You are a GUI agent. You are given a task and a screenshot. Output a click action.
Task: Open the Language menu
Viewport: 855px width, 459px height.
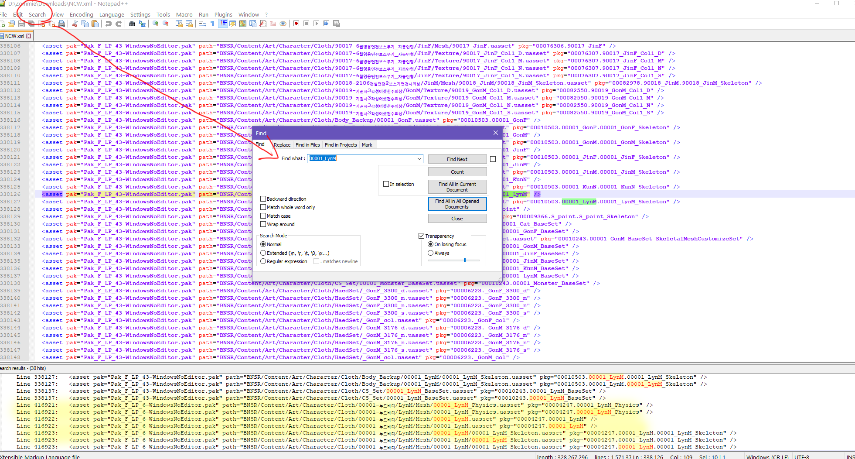112,14
